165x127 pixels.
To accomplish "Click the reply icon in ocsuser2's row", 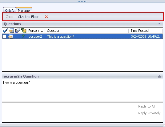I will point(11,36).
